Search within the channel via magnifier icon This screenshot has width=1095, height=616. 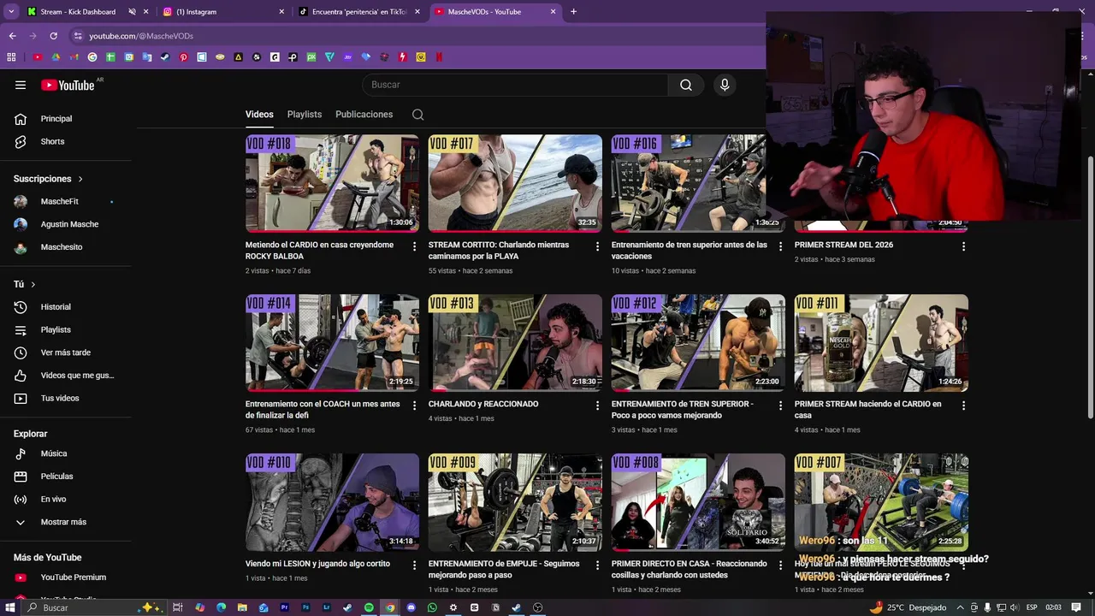417,115
